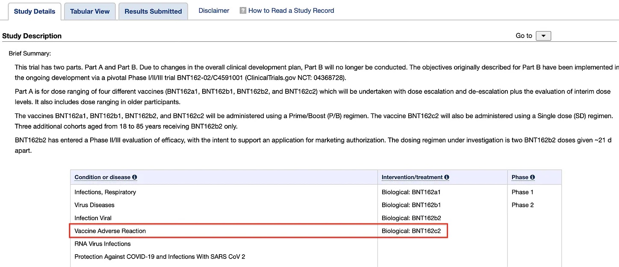Image resolution: width=619 pixels, height=267 pixels.
Task: Click the info icon beside Condition or disease
Action: (x=135, y=177)
